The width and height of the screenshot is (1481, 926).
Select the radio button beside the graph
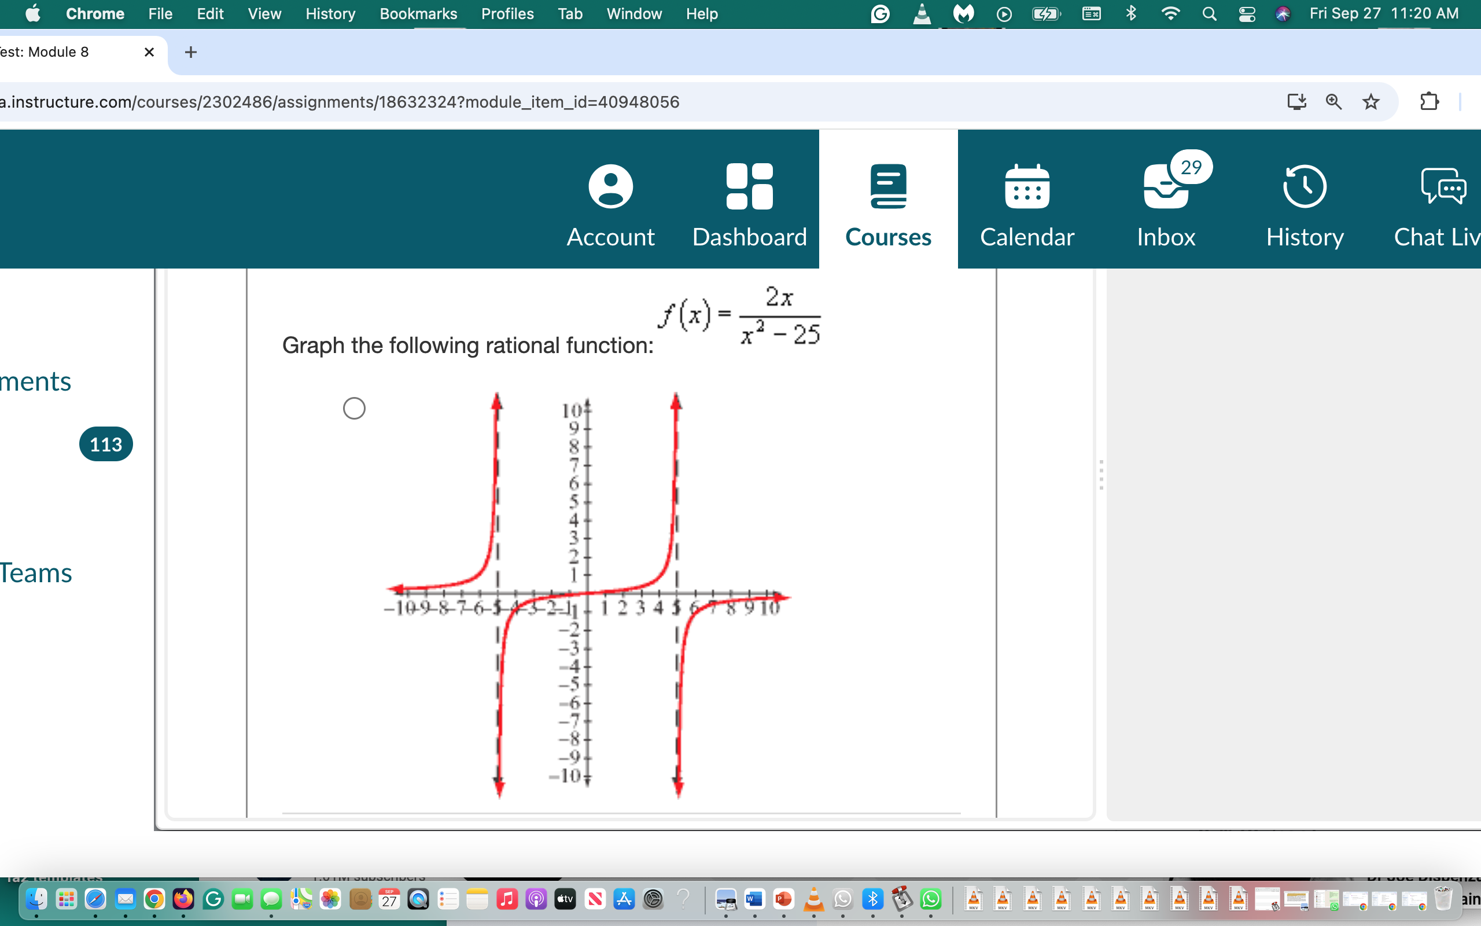coord(353,408)
